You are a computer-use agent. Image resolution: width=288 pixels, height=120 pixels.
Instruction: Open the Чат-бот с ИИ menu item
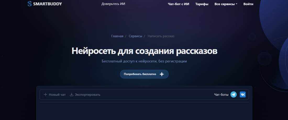178,4
